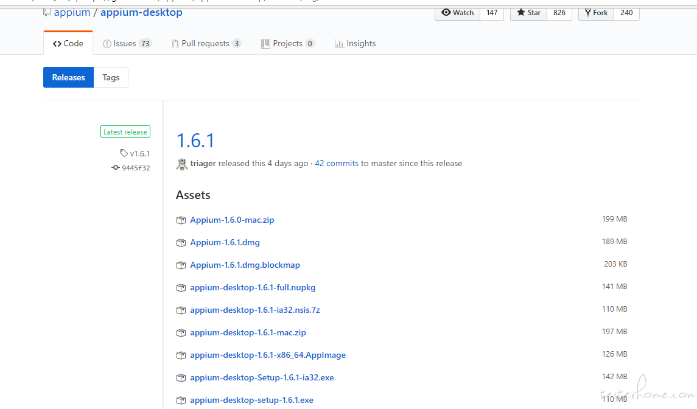This screenshot has width=697, height=409.
Task: Select the Releases tab button
Action: pyautogui.click(x=68, y=77)
